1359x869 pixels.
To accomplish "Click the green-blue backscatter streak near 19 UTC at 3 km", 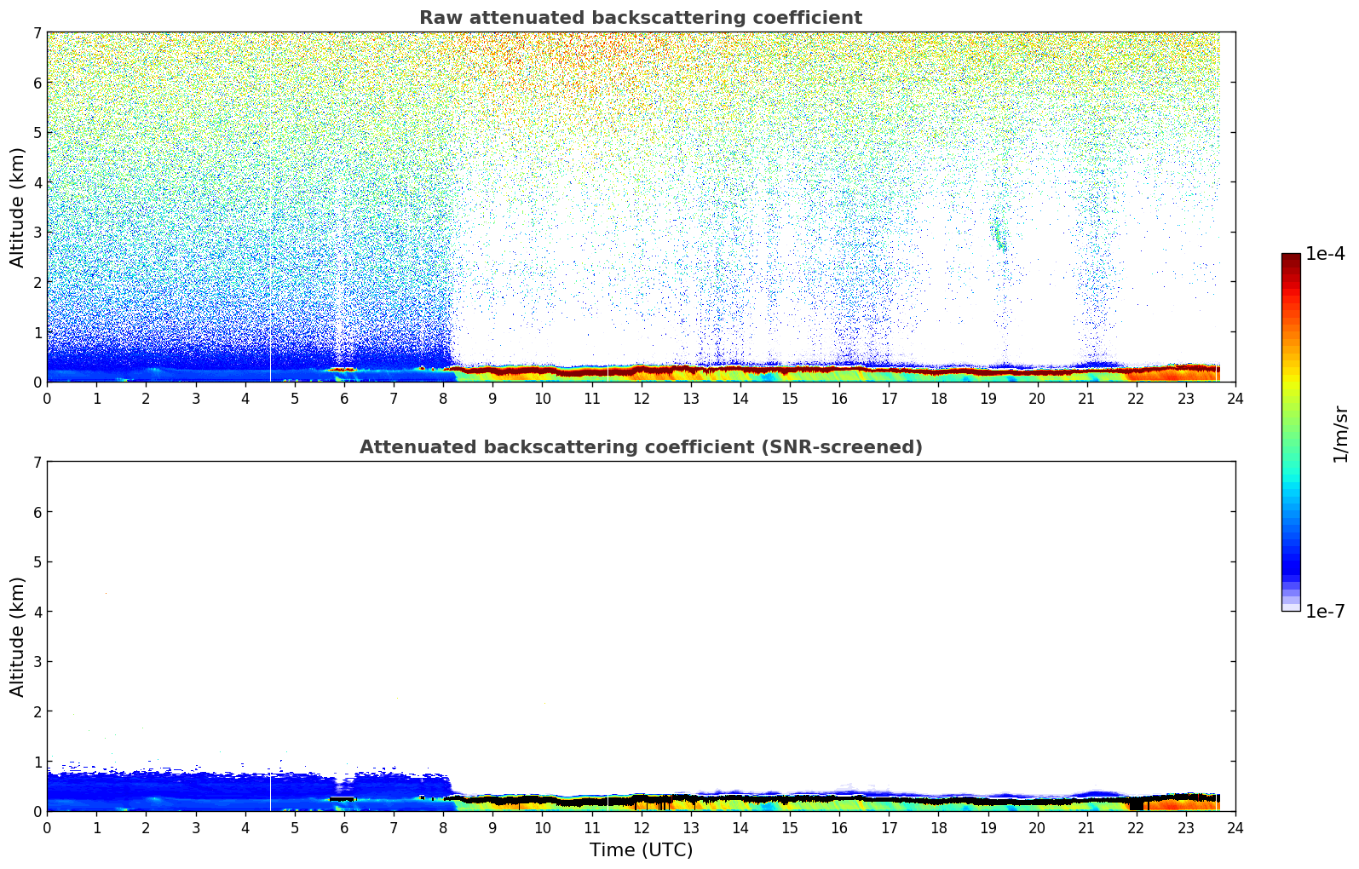I will [x=999, y=234].
